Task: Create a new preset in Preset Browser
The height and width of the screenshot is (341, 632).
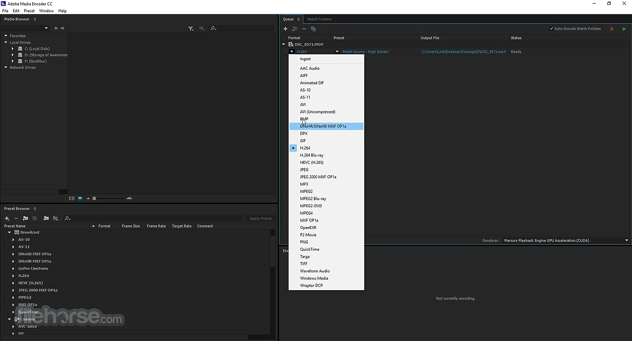Action: [x=7, y=218]
